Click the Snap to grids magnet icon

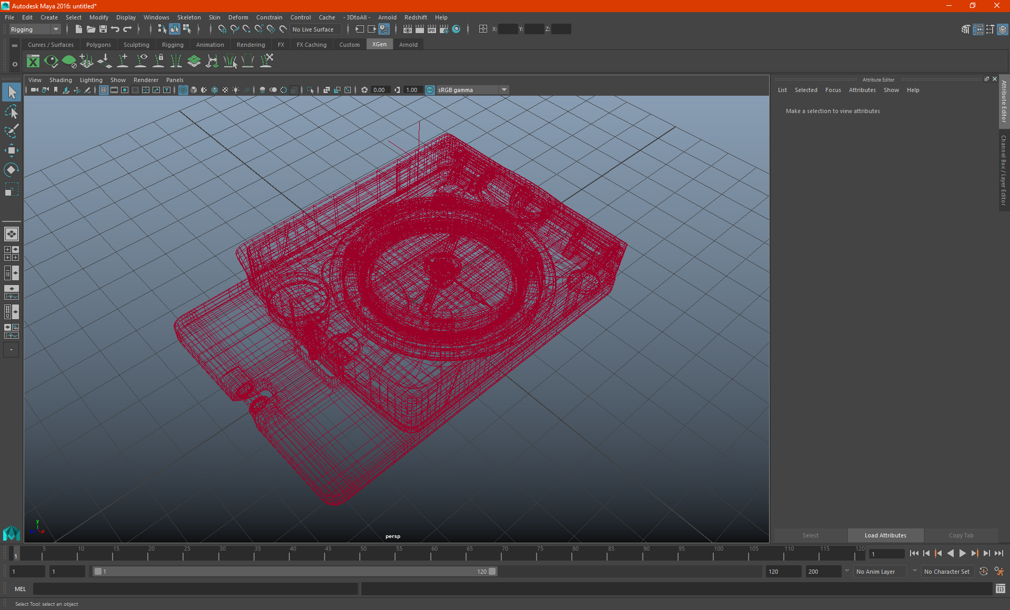click(222, 29)
